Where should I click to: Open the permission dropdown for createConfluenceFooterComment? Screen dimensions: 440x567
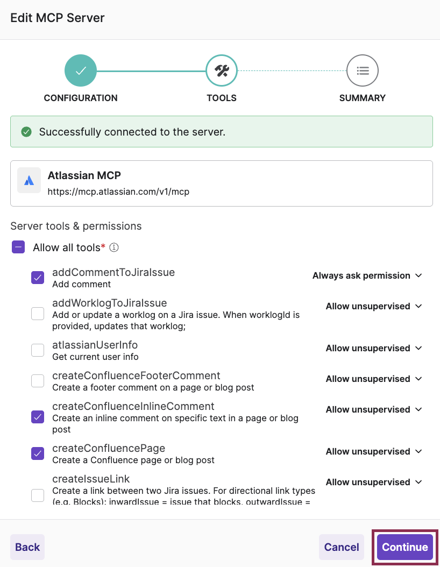pyautogui.click(x=374, y=379)
